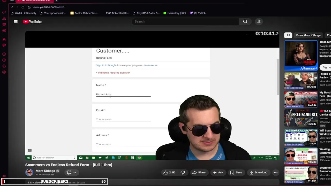Open the buhlockay Kick bookmark

(x=175, y=13)
